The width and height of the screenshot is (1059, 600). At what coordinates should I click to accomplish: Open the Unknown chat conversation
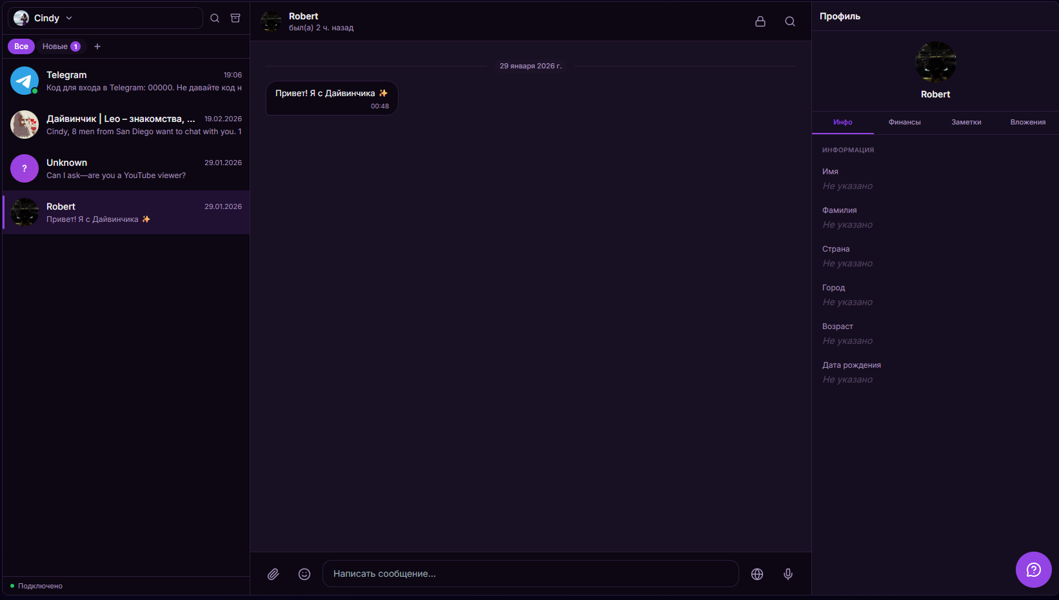pyautogui.click(x=126, y=168)
